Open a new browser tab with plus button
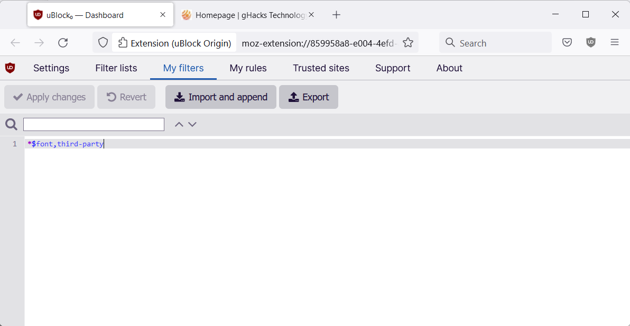 (x=337, y=14)
